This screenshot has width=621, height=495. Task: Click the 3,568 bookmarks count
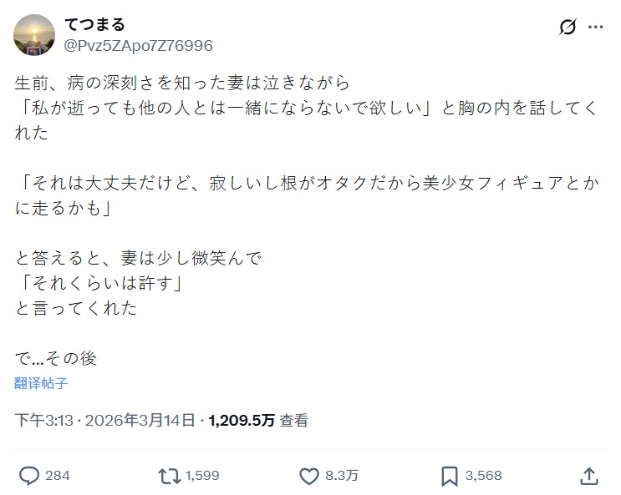coord(483,475)
